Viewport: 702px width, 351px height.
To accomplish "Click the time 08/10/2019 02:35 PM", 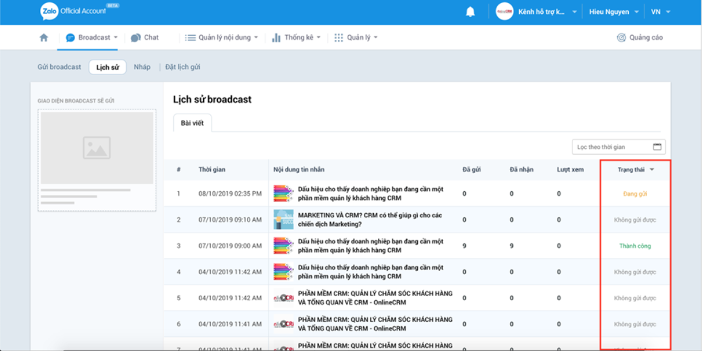I will pos(230,194).
